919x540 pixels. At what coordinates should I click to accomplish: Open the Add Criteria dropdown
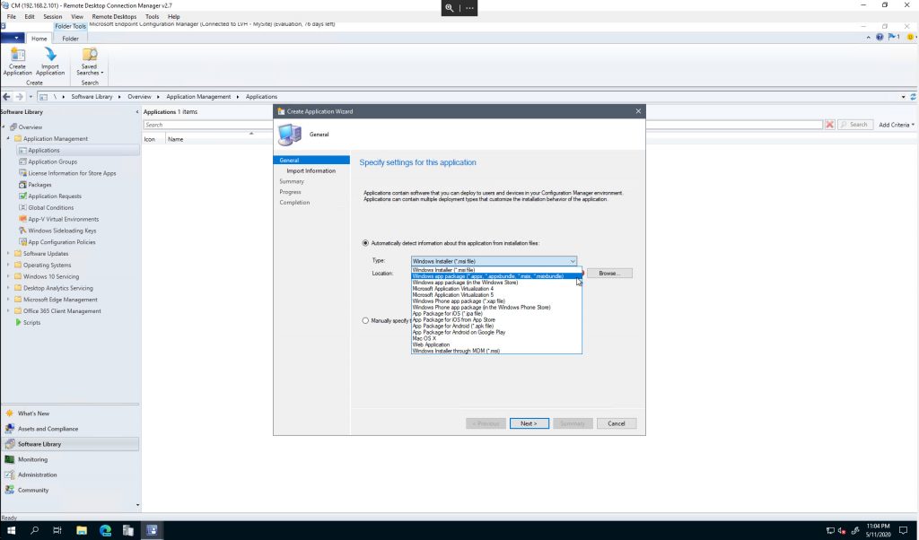(897, 125)
